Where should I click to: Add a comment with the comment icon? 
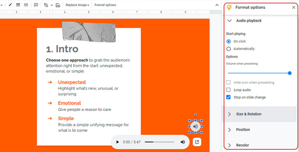tap(36, 5)
